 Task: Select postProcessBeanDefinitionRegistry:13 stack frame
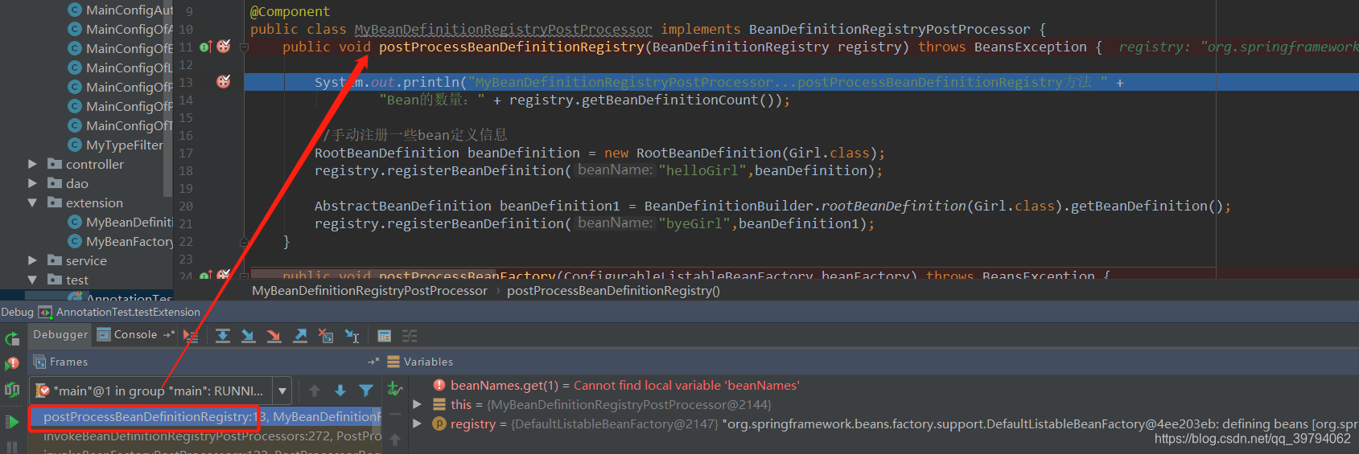pyautogui.click(x=205, y=416)
